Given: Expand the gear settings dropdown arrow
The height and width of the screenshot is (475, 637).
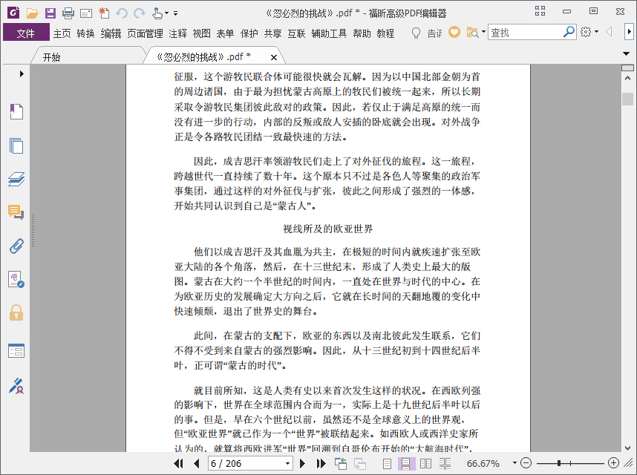Looking at the screenshot, I should coord(596,32).
